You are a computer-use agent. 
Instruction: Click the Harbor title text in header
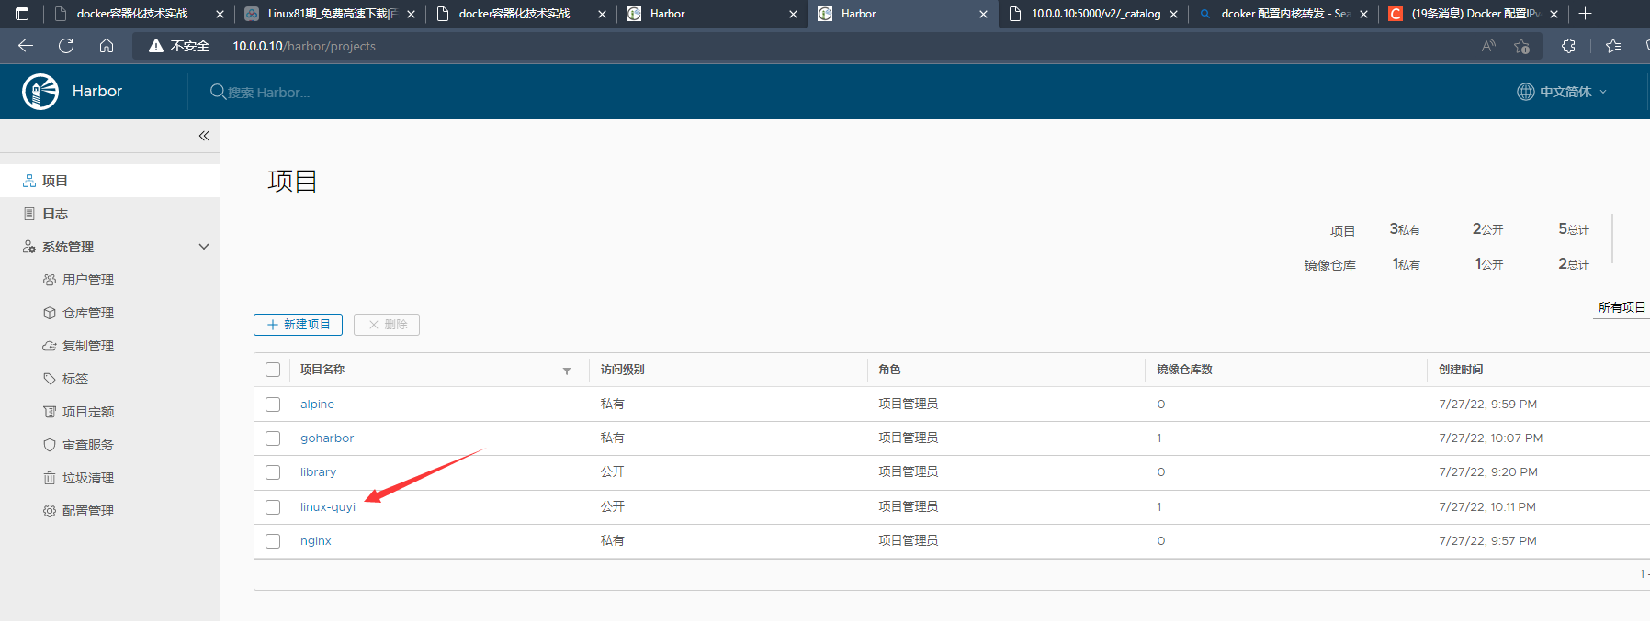click(97, 92)
